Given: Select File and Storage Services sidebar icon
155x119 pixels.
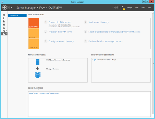Looking at the screenshot, I should point(4,31).
